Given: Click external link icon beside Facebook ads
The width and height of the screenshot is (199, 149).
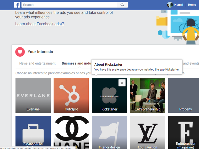Looking at the screenshot, I should click(63, 24).
